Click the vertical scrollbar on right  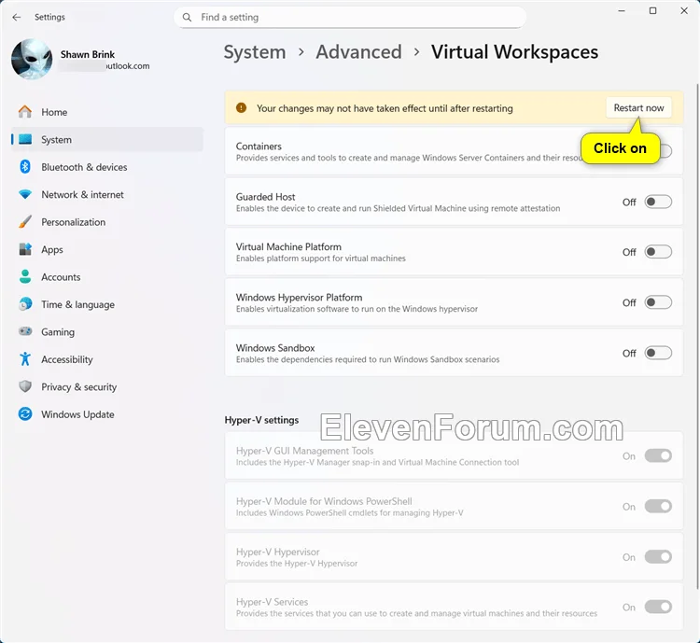(x=697, y=335)
